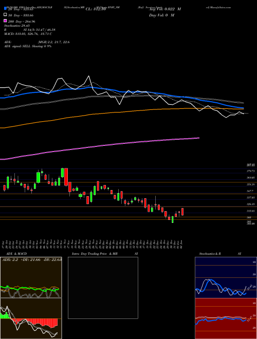Click the lowest green candlestick near price 301
The image size is (257, 339).
coord(172,219)
